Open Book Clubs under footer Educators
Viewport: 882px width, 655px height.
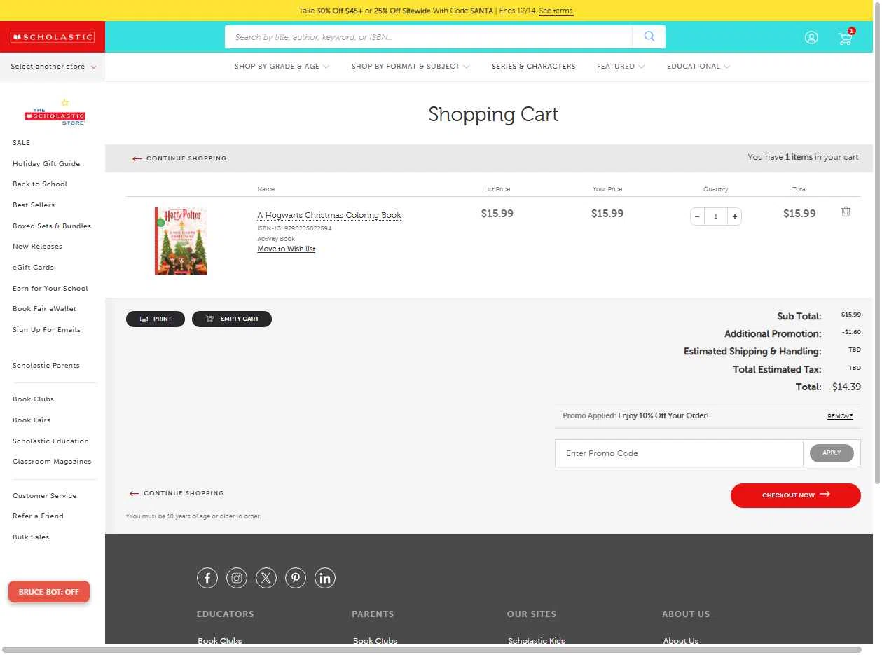[220, 640]
